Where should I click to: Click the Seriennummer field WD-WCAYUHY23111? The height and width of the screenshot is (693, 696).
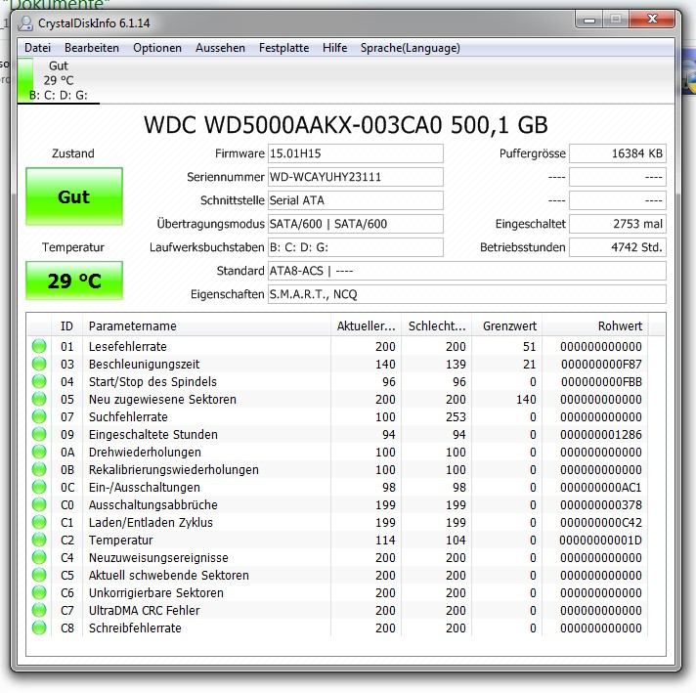[x=356, y=177]
